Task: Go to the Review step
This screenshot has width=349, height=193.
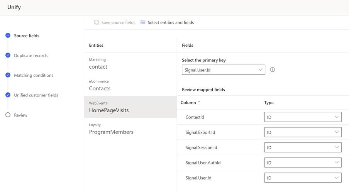Action: coord(21,115)
